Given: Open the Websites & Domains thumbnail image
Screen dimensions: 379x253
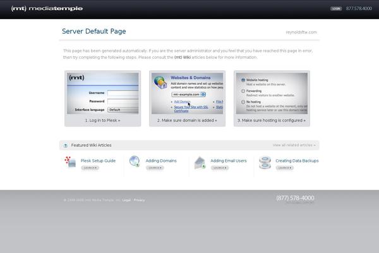Looking at the screenshot, I should (x=188, y=93).
